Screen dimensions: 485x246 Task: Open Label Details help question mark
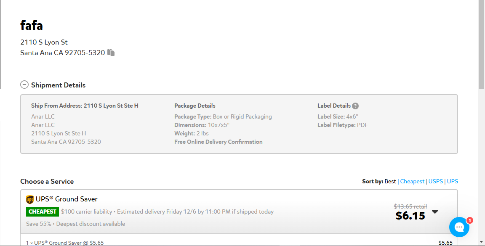point(355,106)
